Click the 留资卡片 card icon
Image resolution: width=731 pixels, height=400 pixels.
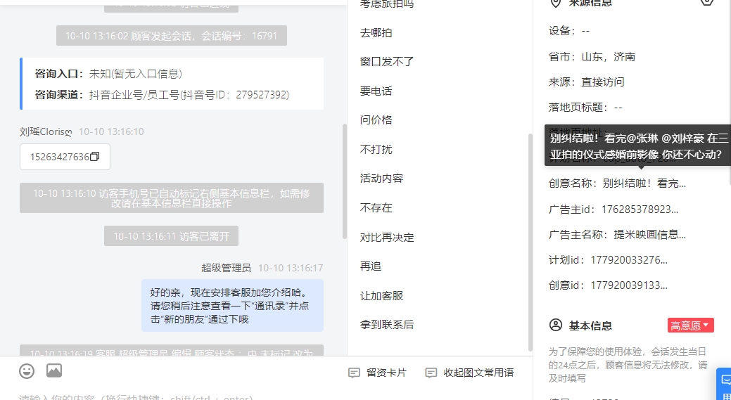pos(355,373)
